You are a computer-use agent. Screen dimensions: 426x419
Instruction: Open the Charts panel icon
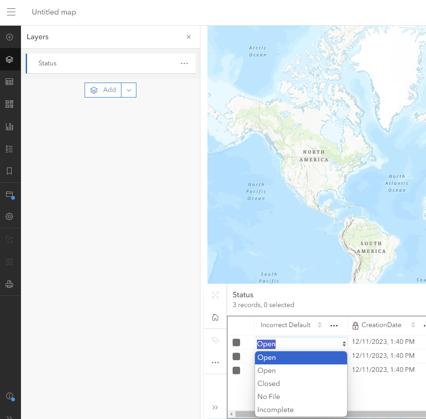click(x=9, y=126)
